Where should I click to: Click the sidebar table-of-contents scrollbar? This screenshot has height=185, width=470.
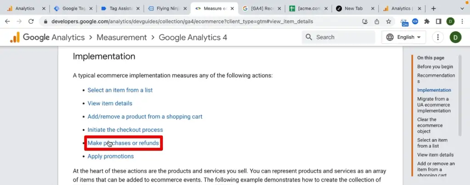[x=460, y=95]
